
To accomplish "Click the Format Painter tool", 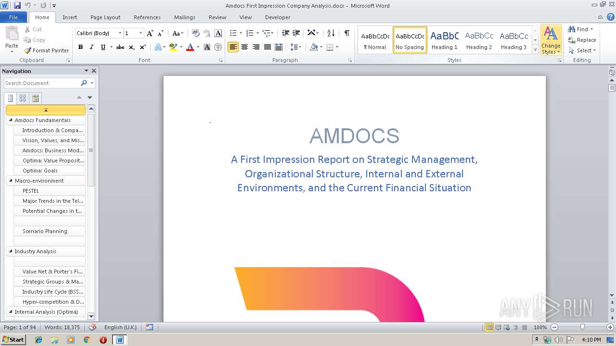I will click(x=47, y=50).
